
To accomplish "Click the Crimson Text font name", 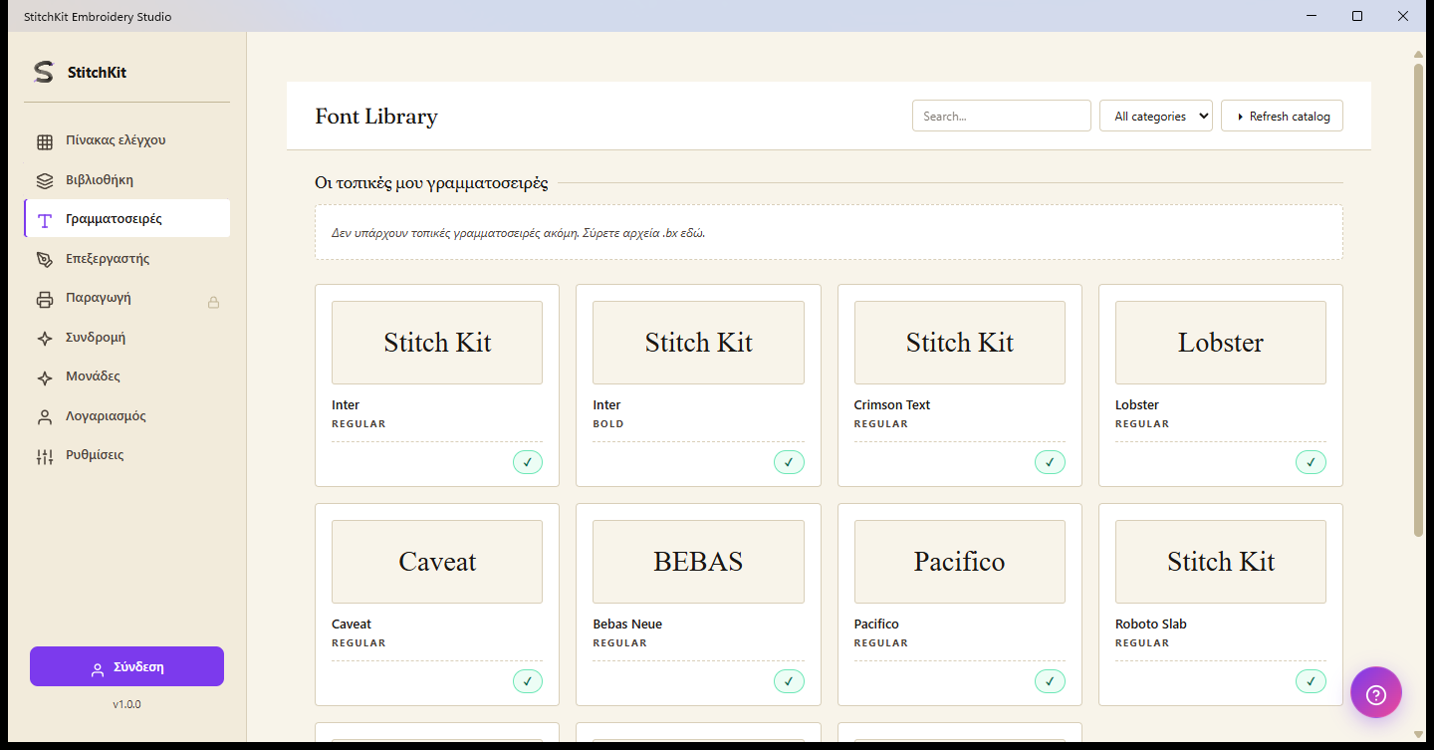I will (x=892, y=404).
